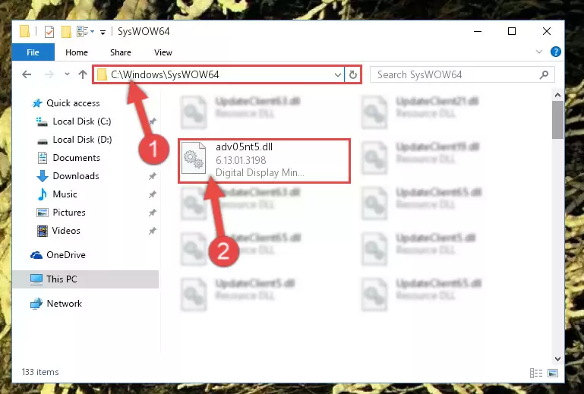Image resolution: width=584 pixels, height=394 pixels.
Task: Open Documents in sidebar
Action: pos(69,158)
